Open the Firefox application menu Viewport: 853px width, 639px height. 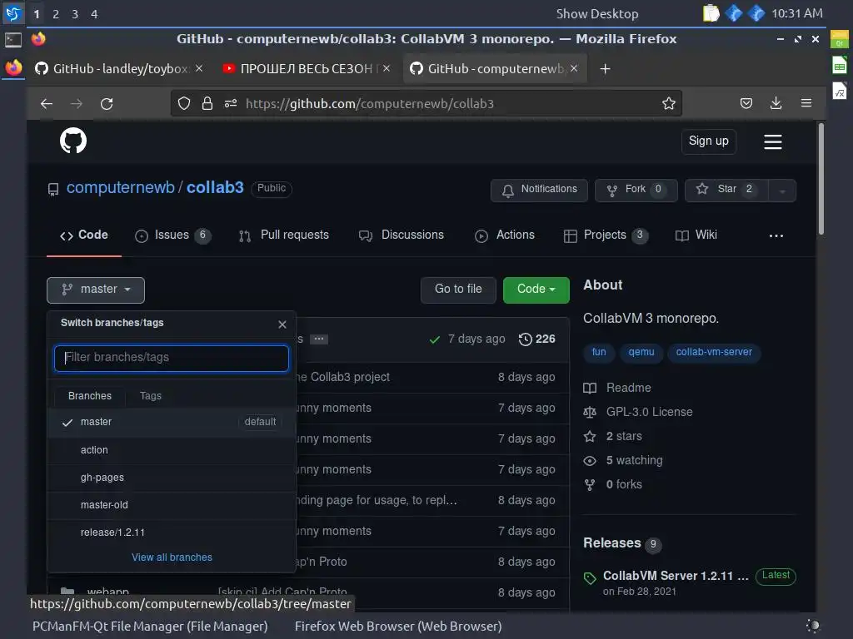click(x=806, y=103)
